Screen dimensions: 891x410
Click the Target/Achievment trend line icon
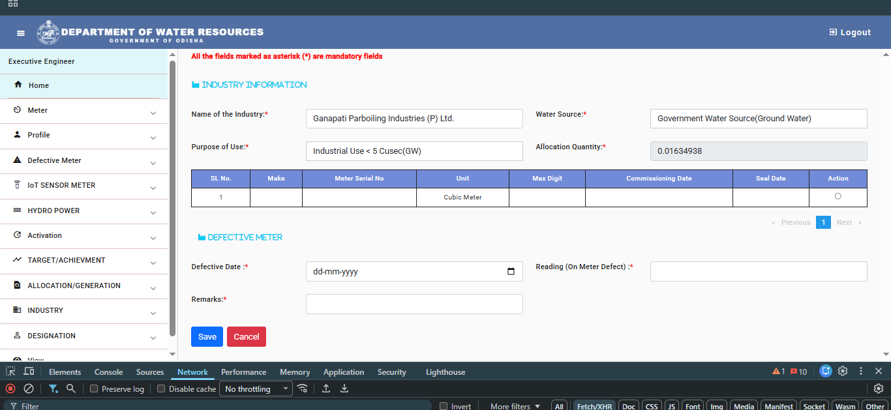17,259
